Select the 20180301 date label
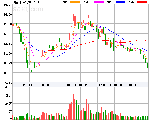Image resolution: width=164 pixels, height=120 pixels. pos(47,85)
